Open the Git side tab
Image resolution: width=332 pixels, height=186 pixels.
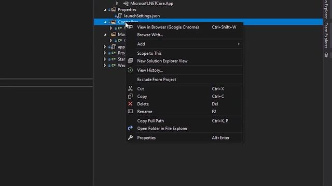326,55
